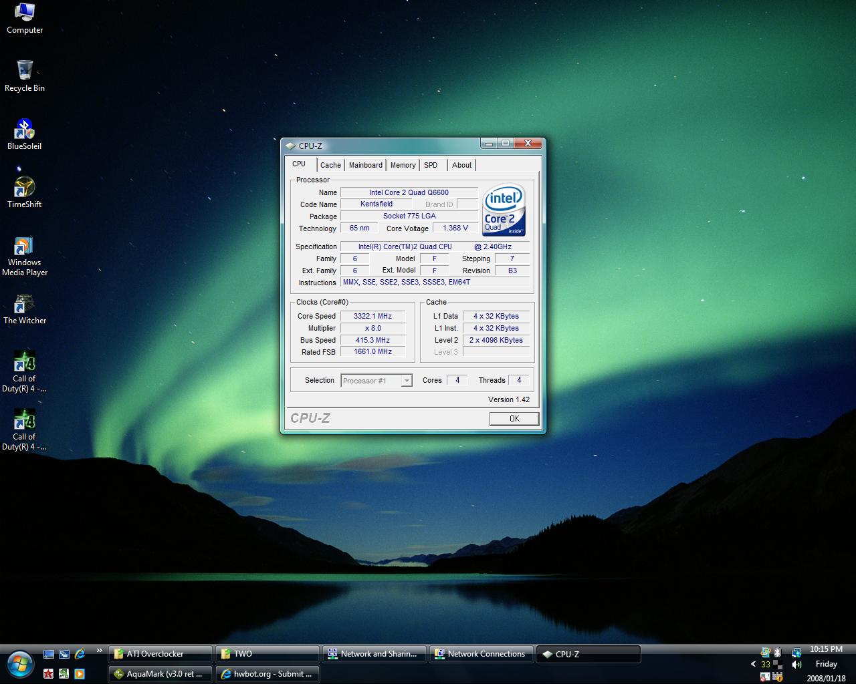Click the Multiplier value x 8.0

373,328
